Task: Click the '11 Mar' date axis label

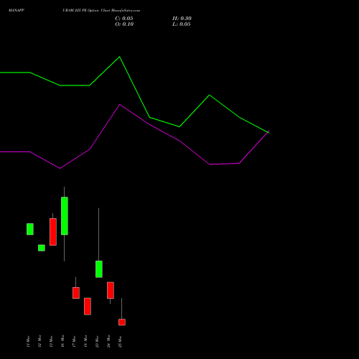Action: (28, 342)
